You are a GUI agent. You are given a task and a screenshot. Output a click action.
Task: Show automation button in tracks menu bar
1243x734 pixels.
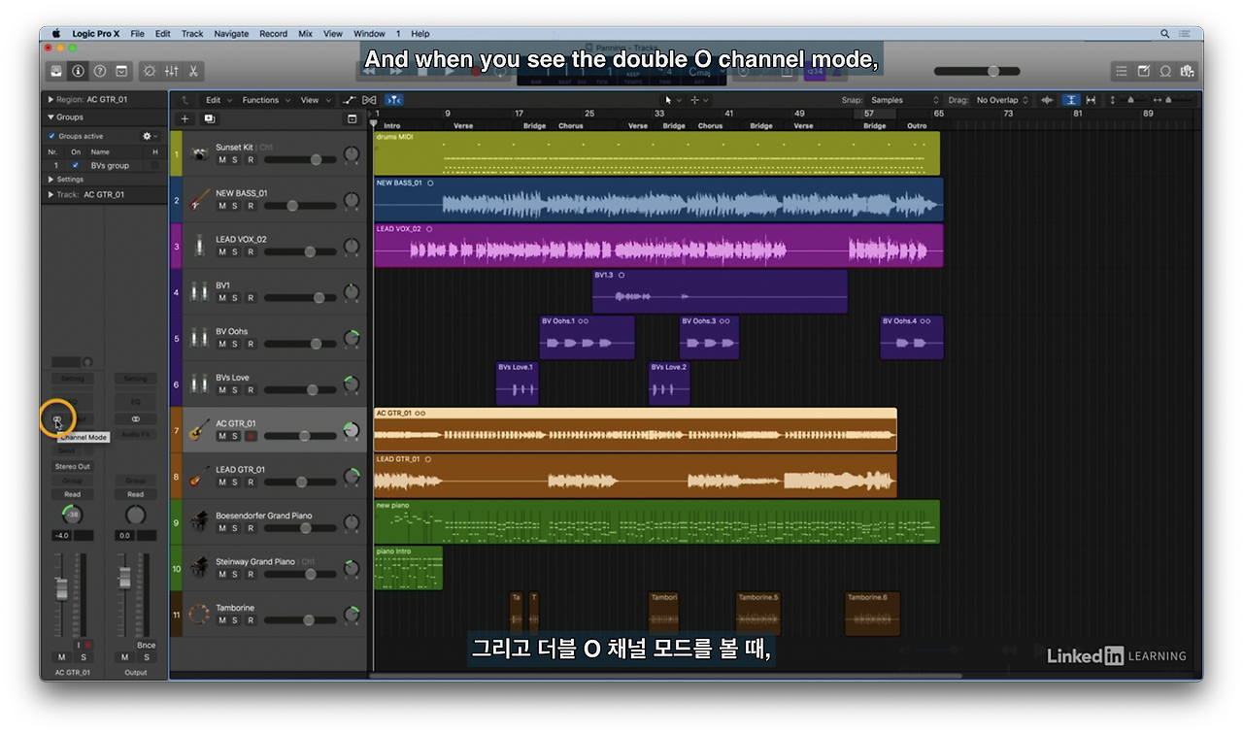[350, 100]
